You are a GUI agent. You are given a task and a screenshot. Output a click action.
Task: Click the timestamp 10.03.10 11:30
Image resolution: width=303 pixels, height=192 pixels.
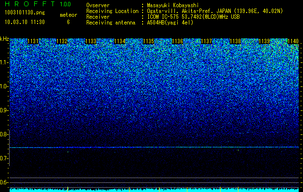(x=25, y=22)
